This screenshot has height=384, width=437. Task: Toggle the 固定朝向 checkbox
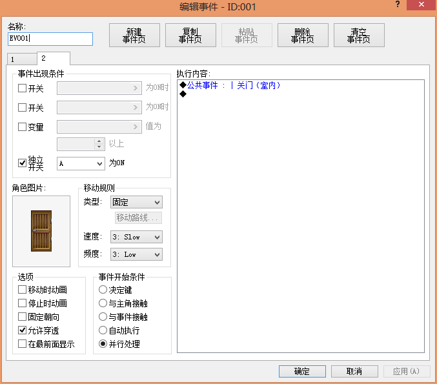pyautogui.click(x=22, y=317)
